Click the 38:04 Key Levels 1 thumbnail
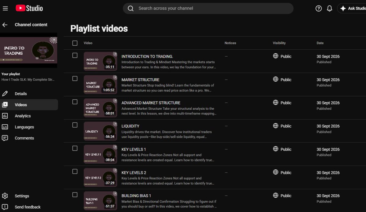 click(100, 154)
